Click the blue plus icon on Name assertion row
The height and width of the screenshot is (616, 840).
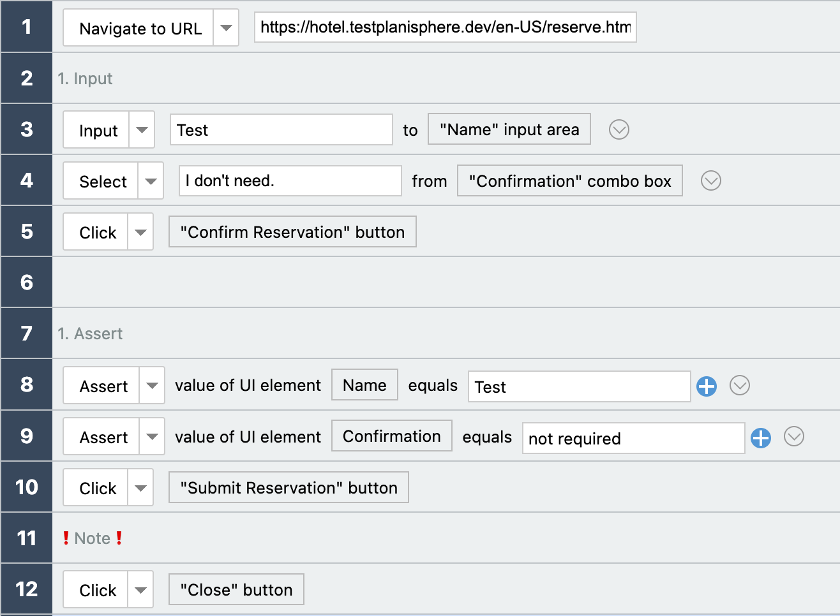707,386
